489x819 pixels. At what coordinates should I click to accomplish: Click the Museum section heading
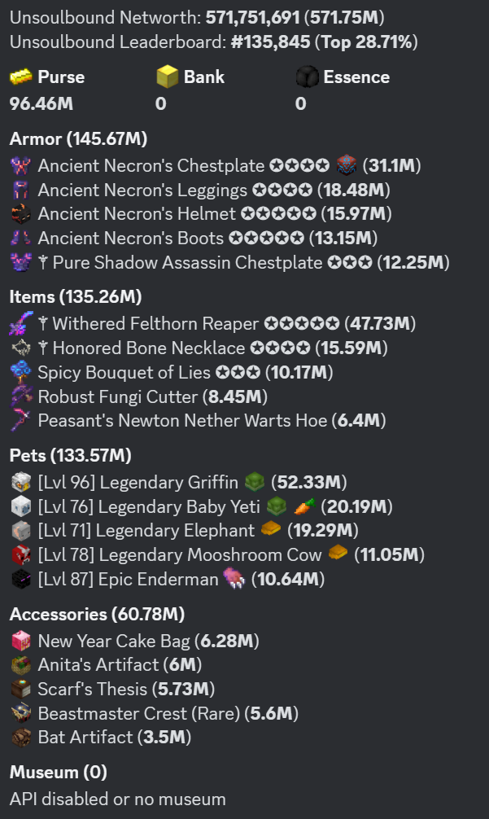pyautogui.click(x=58, y=772)
